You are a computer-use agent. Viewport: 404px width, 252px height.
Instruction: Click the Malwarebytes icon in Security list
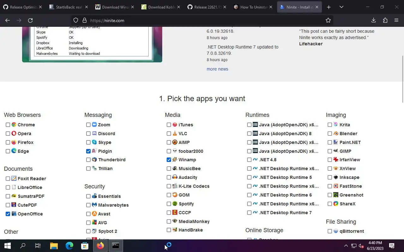tap(94, 205)
